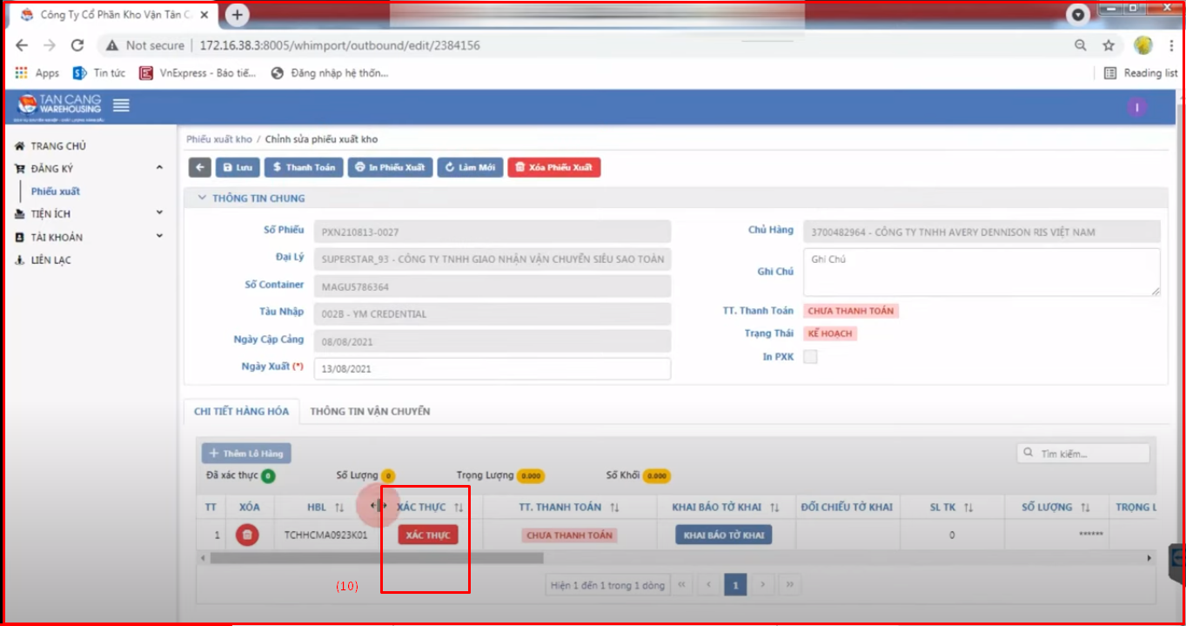Open Chrome zoom magnifier icon in address bar
1186x626 pixels.
(x=1080, y=45)
